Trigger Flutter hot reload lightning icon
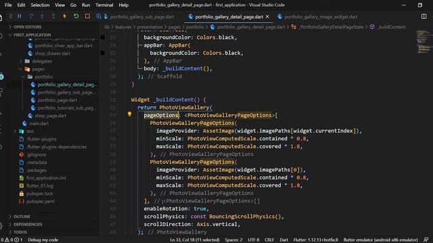The height and width of the screenshot is (243, 433). pyautogui.click(x=64, y=16)
